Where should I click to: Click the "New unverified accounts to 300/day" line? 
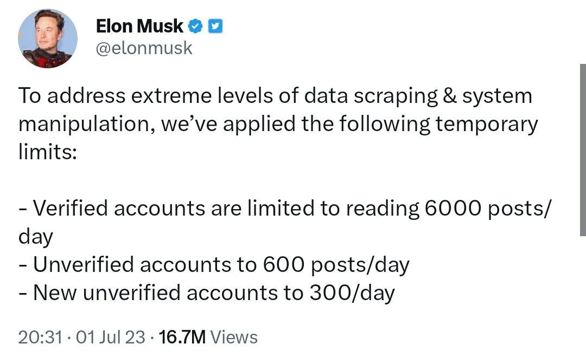tap(207, 293)
